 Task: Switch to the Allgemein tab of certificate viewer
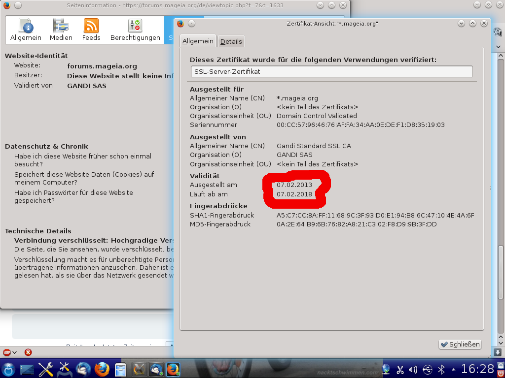tap(198, 41)
